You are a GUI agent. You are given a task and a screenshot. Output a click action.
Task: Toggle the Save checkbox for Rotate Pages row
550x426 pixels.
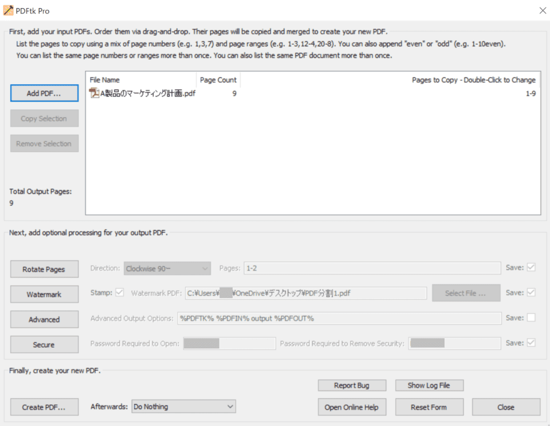531,267
